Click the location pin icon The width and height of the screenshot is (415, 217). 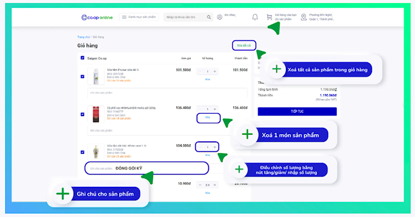point(303,17)
